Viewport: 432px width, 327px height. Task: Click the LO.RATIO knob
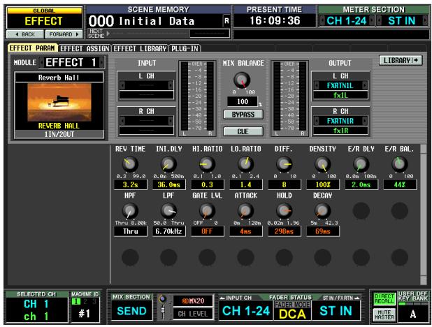245,164
